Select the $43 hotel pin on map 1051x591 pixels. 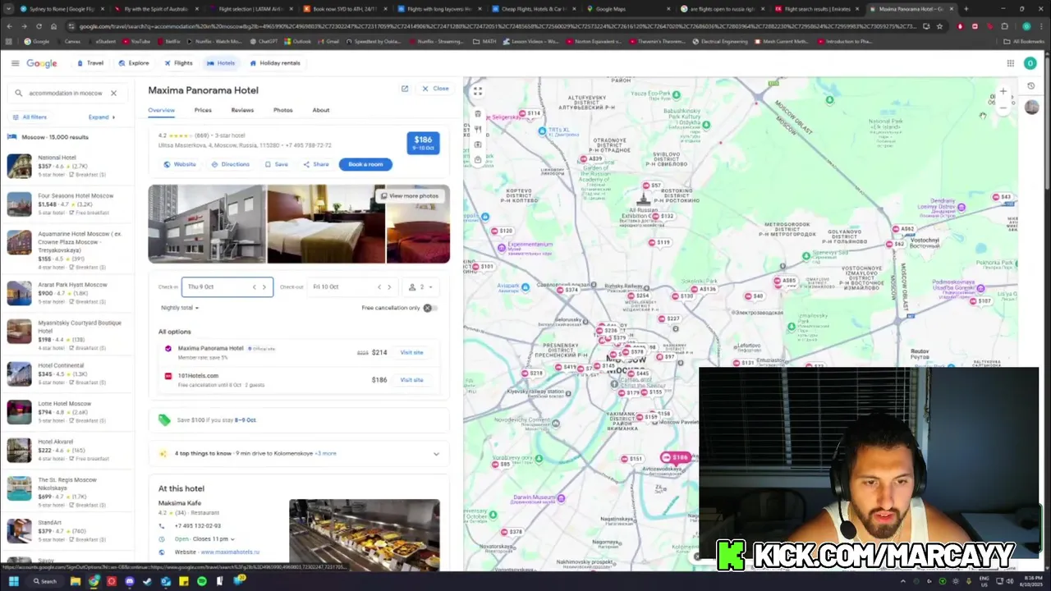[x=1002, y=197]
